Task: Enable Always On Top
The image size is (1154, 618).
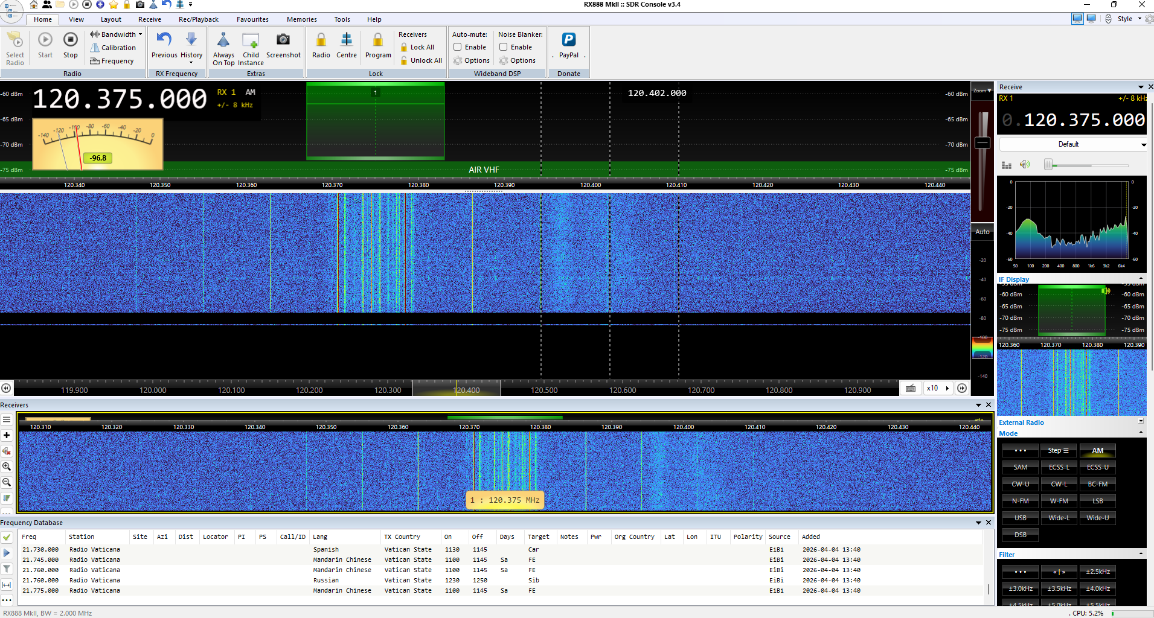Action: coord(223,49)
